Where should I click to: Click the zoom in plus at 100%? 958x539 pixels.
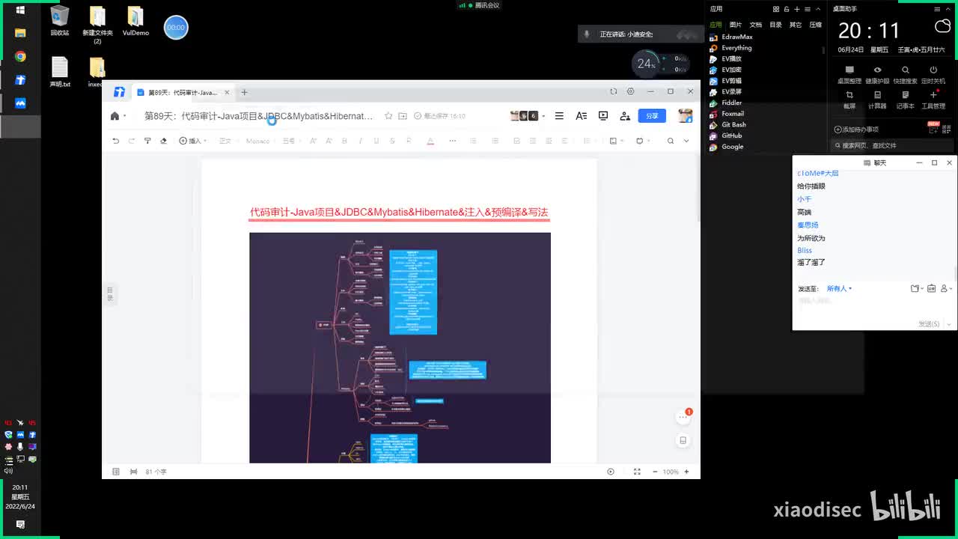click(x=686, y=472)
